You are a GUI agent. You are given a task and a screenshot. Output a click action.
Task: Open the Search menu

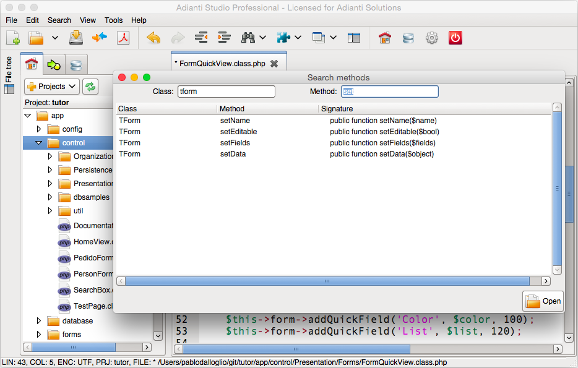(59, 20)
